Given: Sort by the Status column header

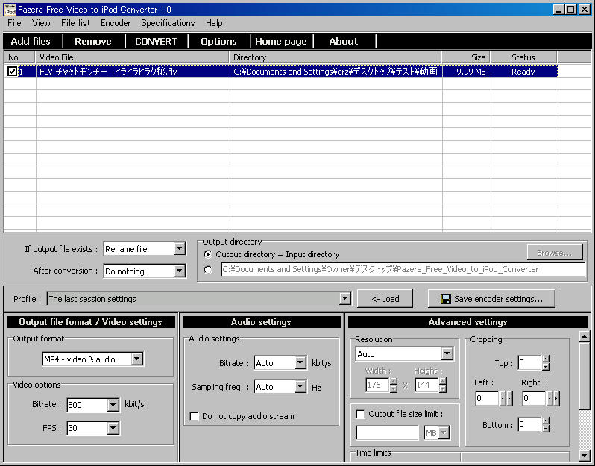Looking at the screenshot, I should click(x=523, y=57).
